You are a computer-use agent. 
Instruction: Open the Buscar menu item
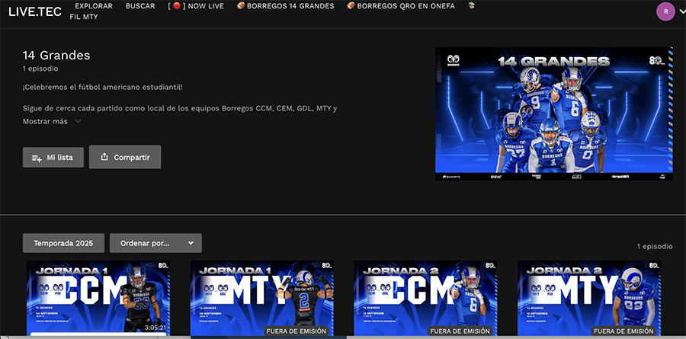[140, 6]
